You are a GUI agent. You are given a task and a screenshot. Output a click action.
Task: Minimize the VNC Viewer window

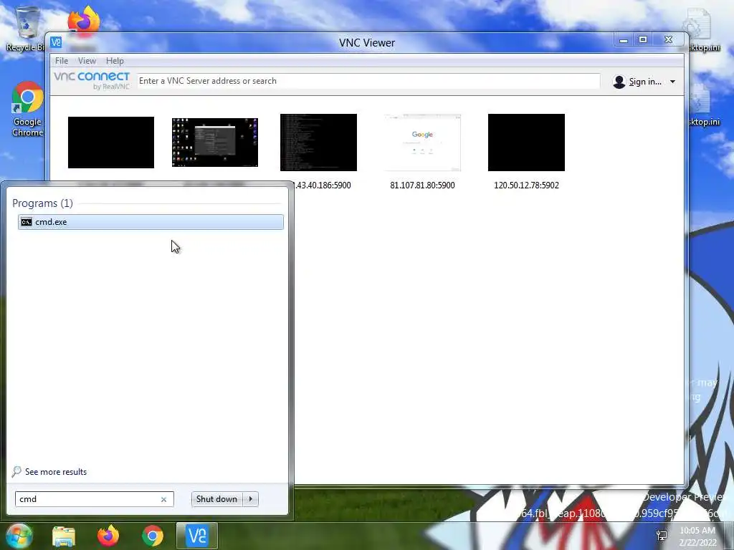coord(623,41)
